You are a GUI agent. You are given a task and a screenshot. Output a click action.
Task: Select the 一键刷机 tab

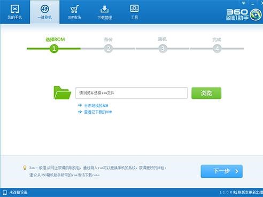[x=45, y=12]
